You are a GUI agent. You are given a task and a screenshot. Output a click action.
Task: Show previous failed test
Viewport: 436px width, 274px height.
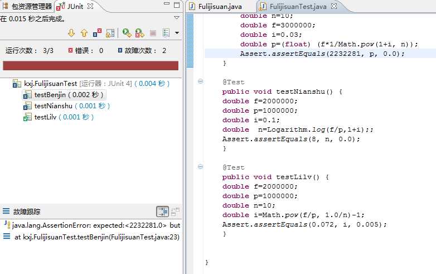point(84,33)
